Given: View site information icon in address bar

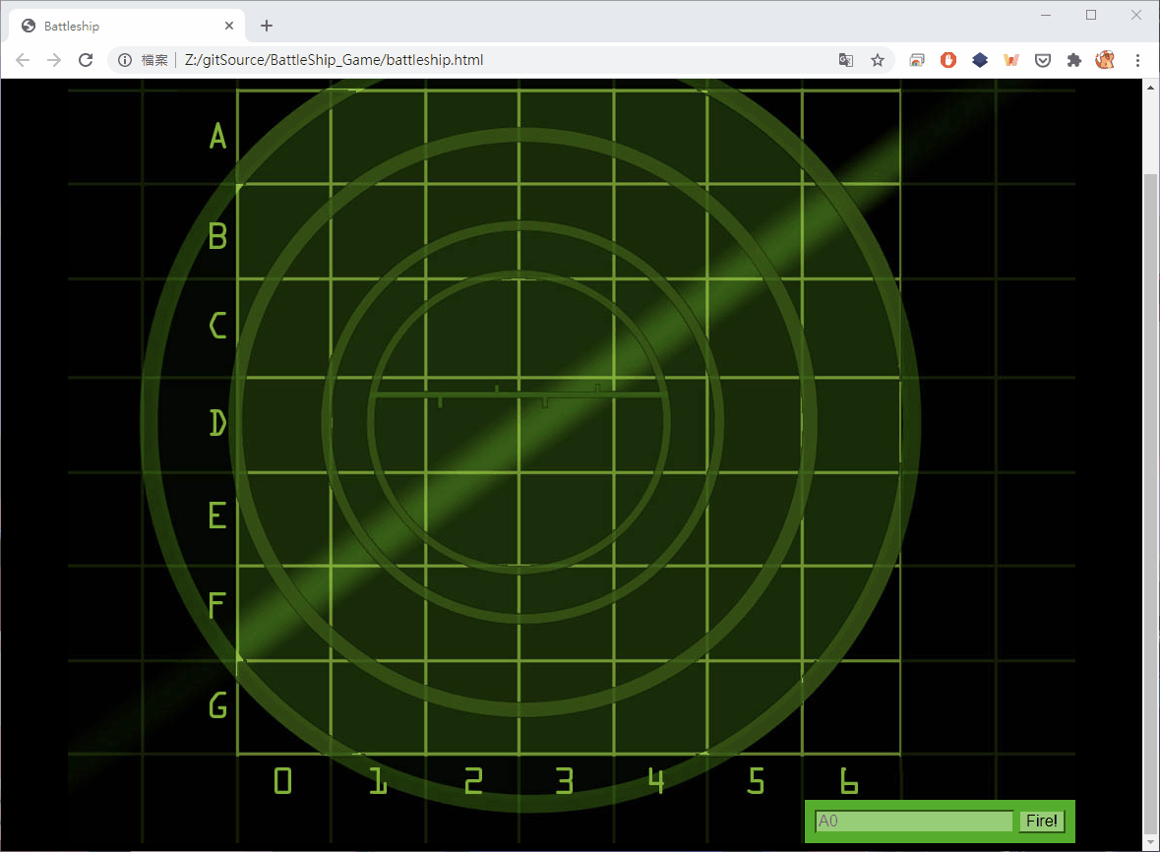Looking at the screenshot, I should click(x=125, y=60).
